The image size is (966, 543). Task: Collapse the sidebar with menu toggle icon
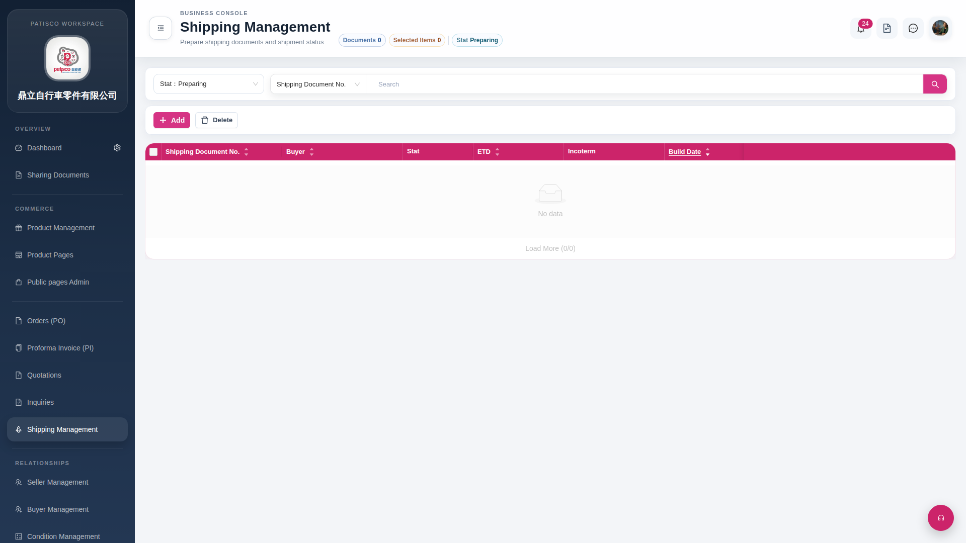click(x=160, y=28)
